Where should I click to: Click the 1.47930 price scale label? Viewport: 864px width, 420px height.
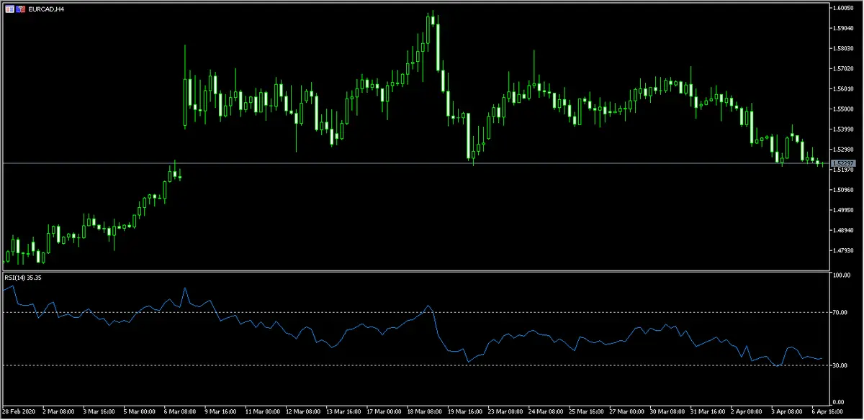click(x=843, y=250)
